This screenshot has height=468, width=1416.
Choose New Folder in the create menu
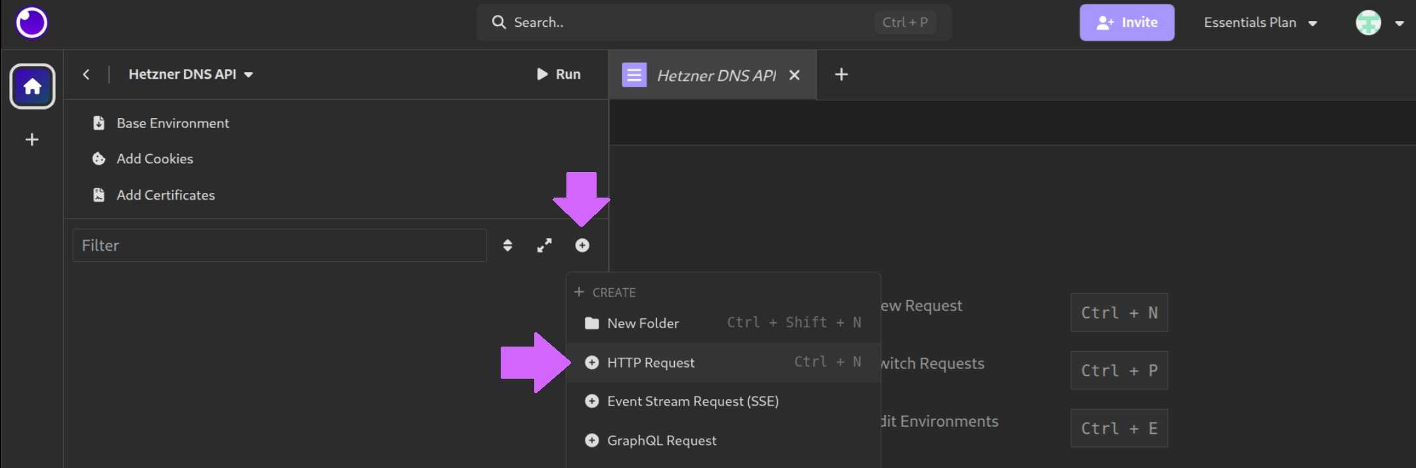pos(643,323)
